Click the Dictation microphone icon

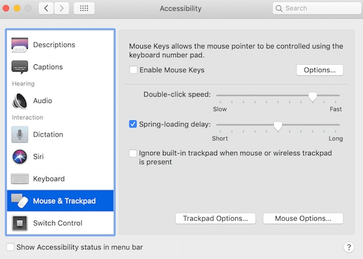point(20,134)
